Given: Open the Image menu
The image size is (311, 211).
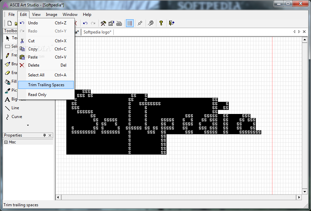Looking at the screenshot, I should 51,15.
